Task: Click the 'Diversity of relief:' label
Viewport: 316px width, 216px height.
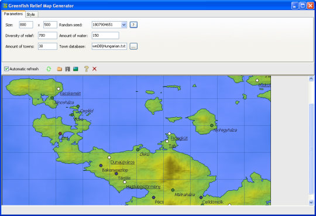Action: coord(20,36)
